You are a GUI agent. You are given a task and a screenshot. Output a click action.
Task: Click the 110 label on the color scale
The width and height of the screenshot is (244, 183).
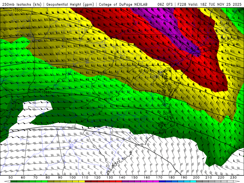[x=85, y=178]
